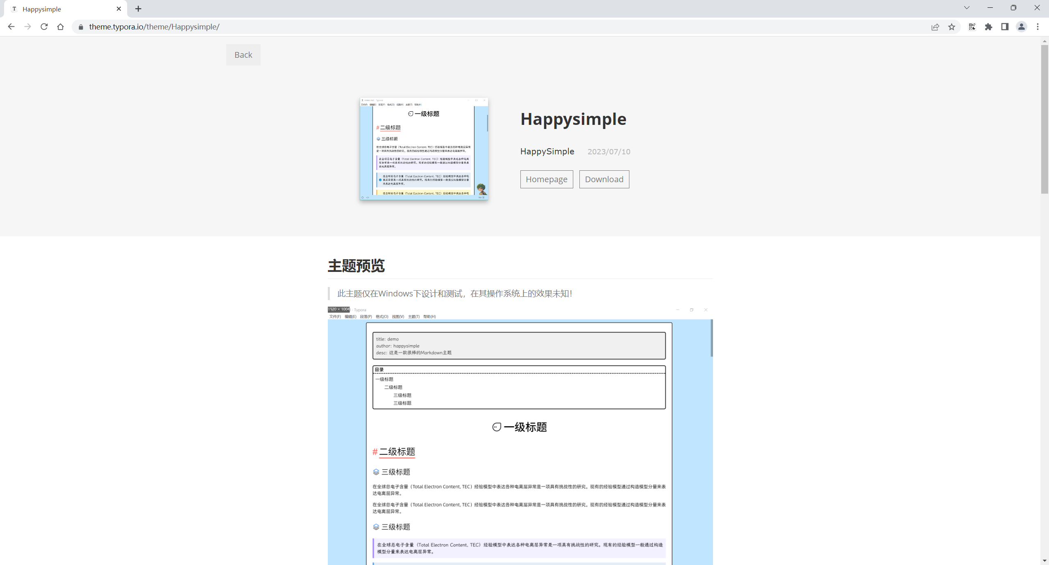Image resolution: width=1049 pixels, height=565 pixels.
Task: Select the Happysimple browser tab
Action: pos(66,9)
